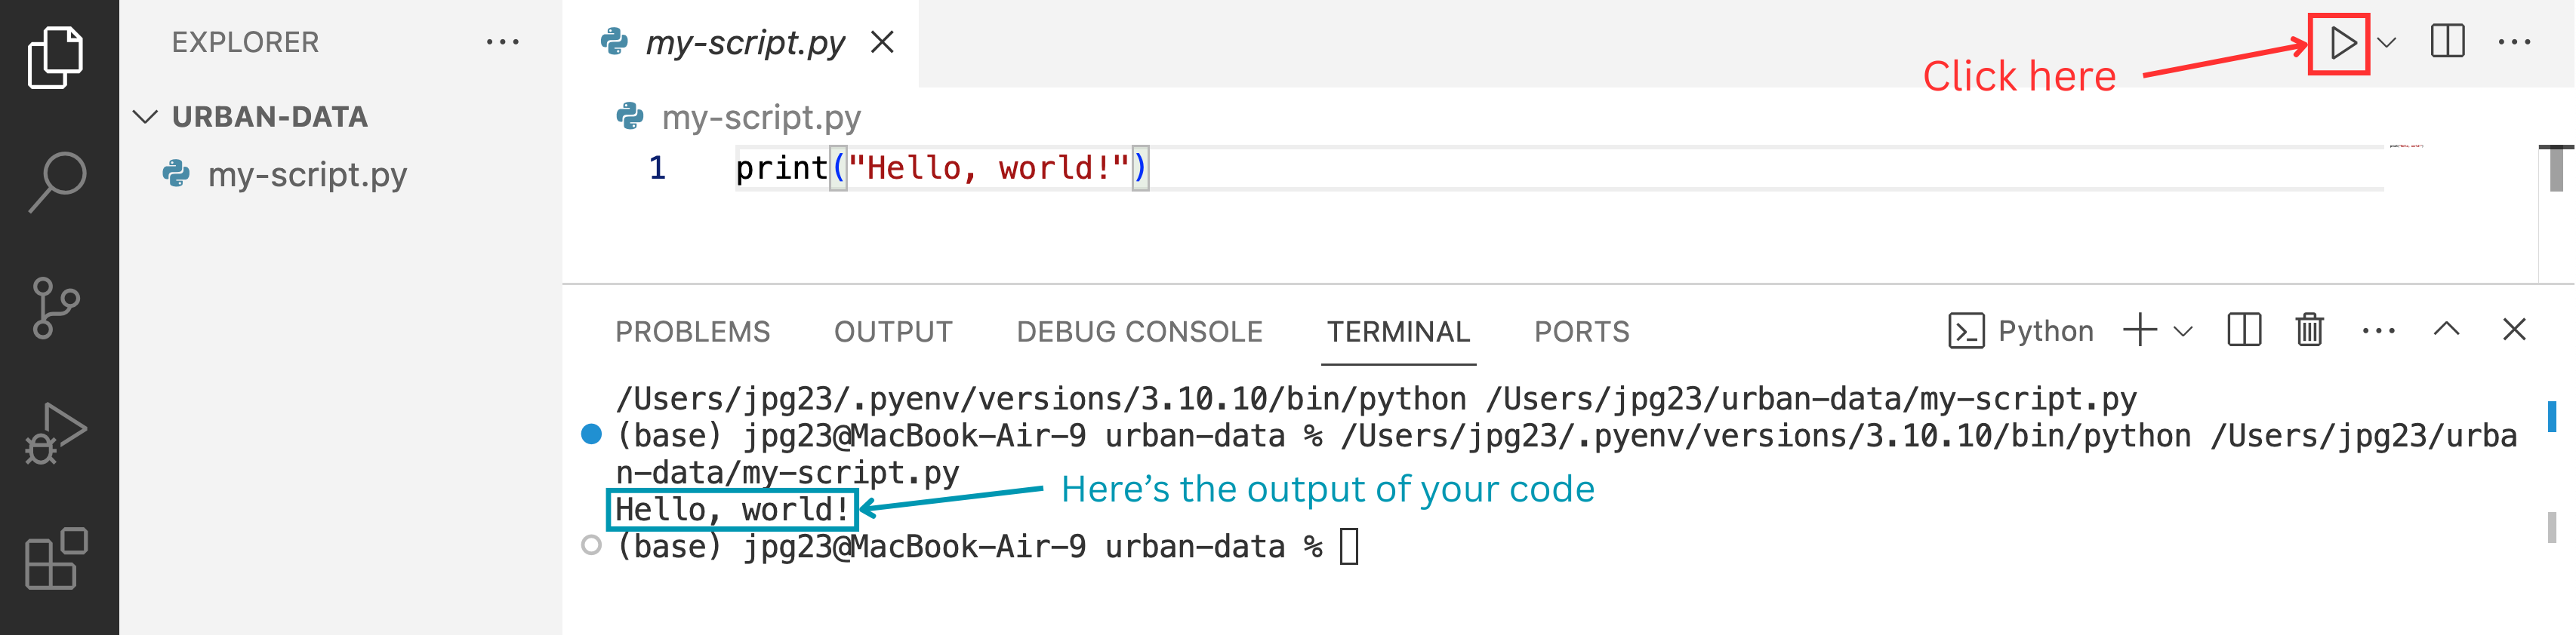Open run options dropdown beside play button

2387,43
